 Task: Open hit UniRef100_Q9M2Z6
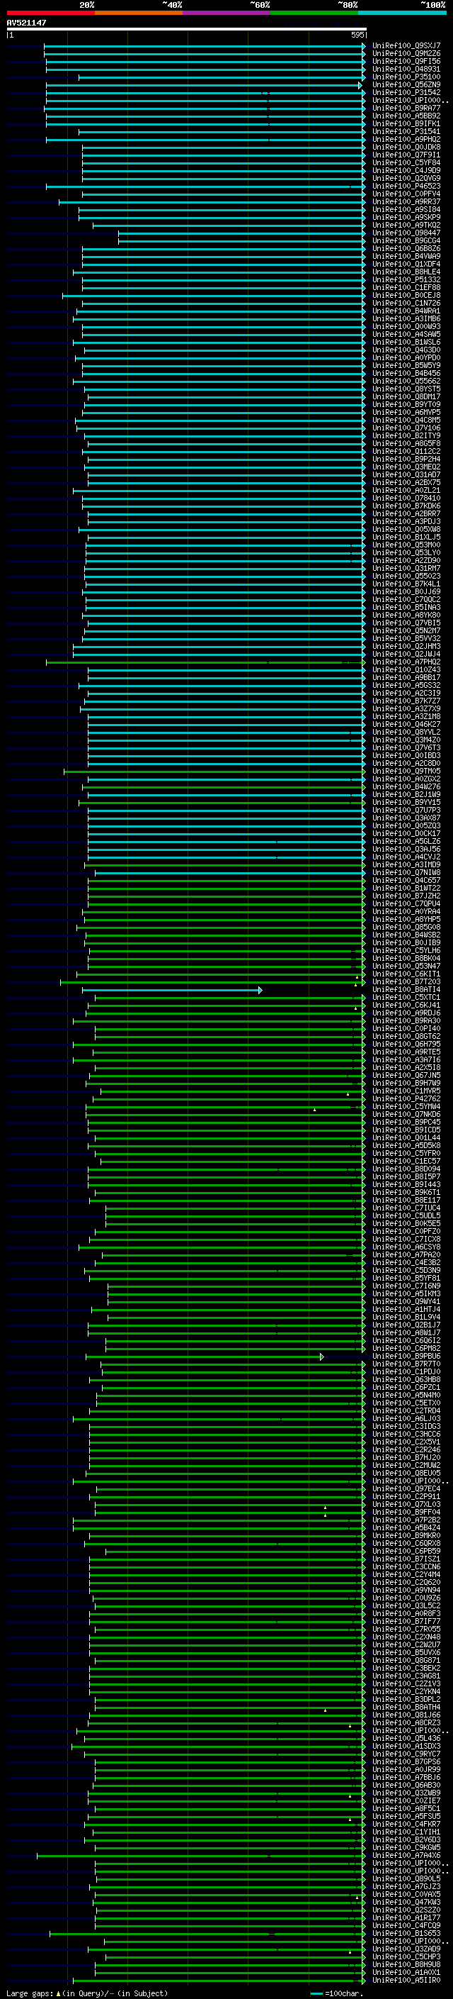[x=406, y=54]
